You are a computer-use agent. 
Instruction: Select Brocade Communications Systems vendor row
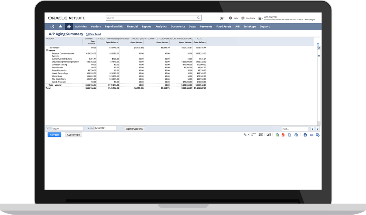[x=126, y=54]
